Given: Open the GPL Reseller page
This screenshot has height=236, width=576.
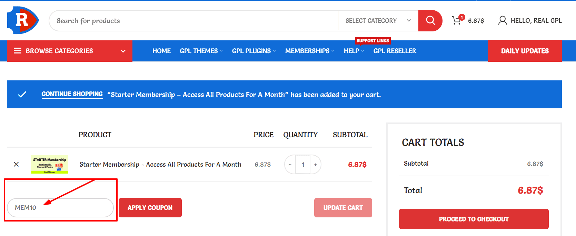Looking at the screenshot, I should [x=395, y=51].
